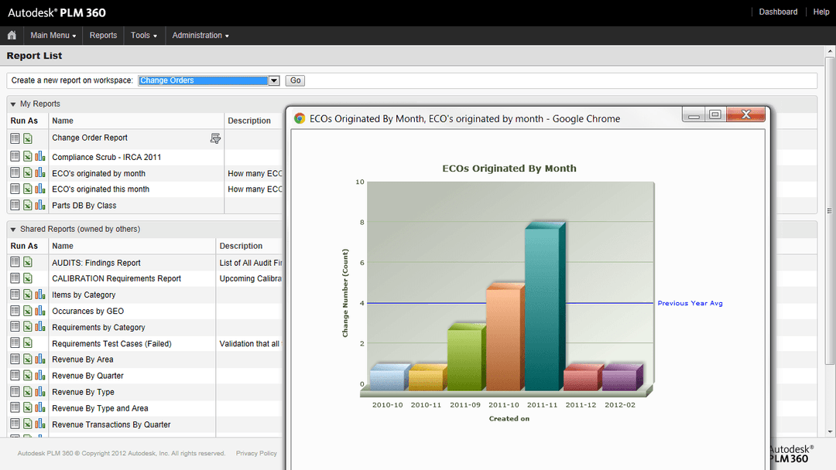Run Revenue By Area as chart
The width and height of the screenshot is (836, 470).
click(x=39, y=359)
